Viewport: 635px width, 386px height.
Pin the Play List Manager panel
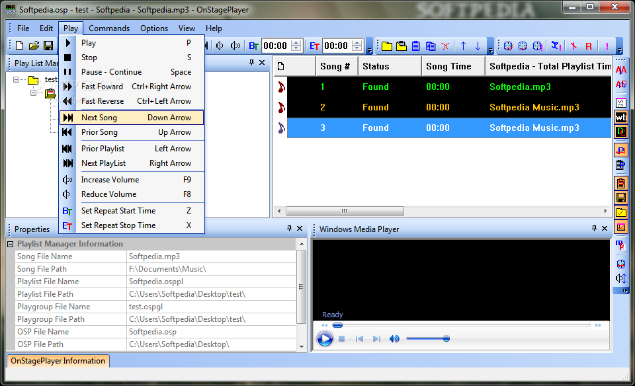click(251, 62)
